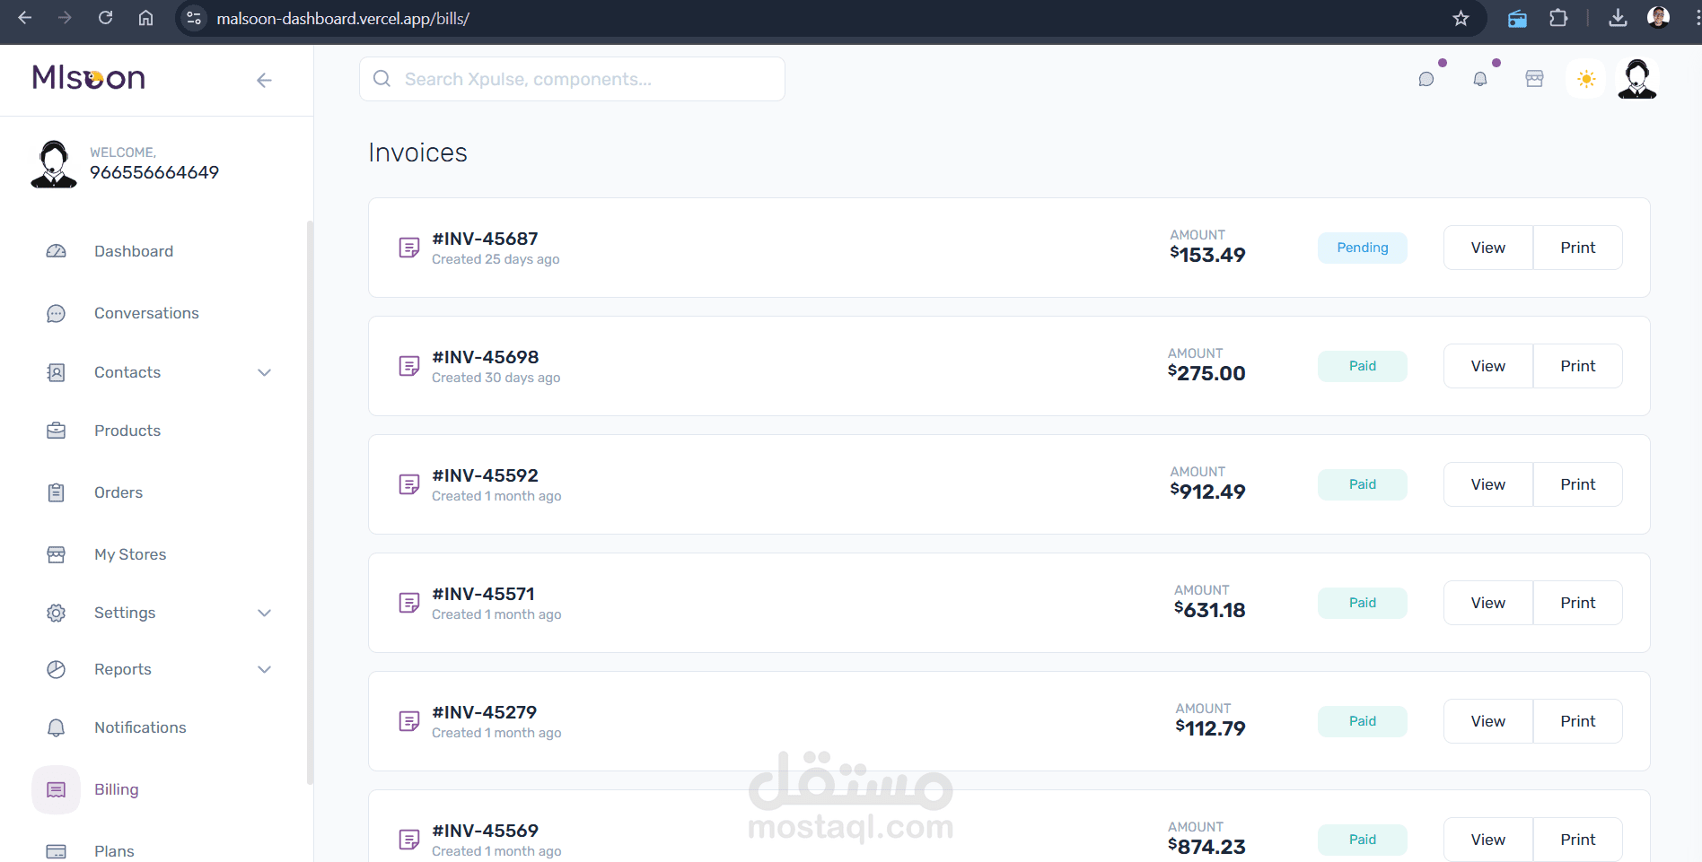View invoice #INV-45279

pos(1488,721)
